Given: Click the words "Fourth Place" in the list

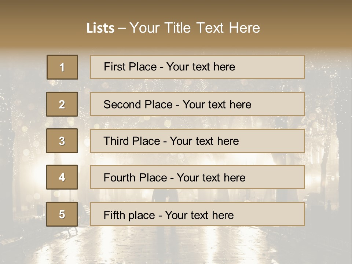Looking at the screenshot, I should point(135,178).
